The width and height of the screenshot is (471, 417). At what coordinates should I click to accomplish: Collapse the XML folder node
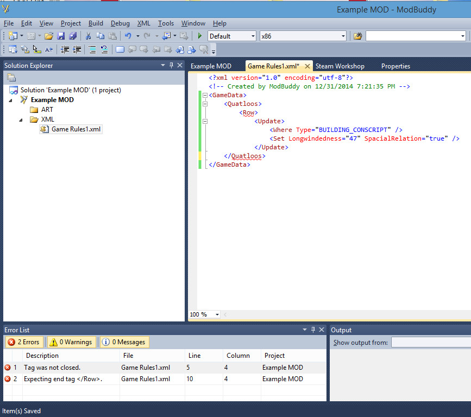[21, 120]
